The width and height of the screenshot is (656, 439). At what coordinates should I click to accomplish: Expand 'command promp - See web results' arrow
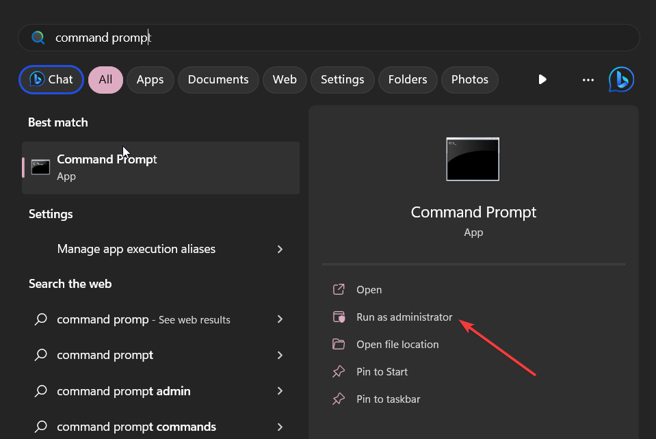tap(280, 319)
